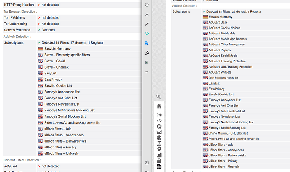Open the pencil Notes icon in sidebar

coord(147,24)
